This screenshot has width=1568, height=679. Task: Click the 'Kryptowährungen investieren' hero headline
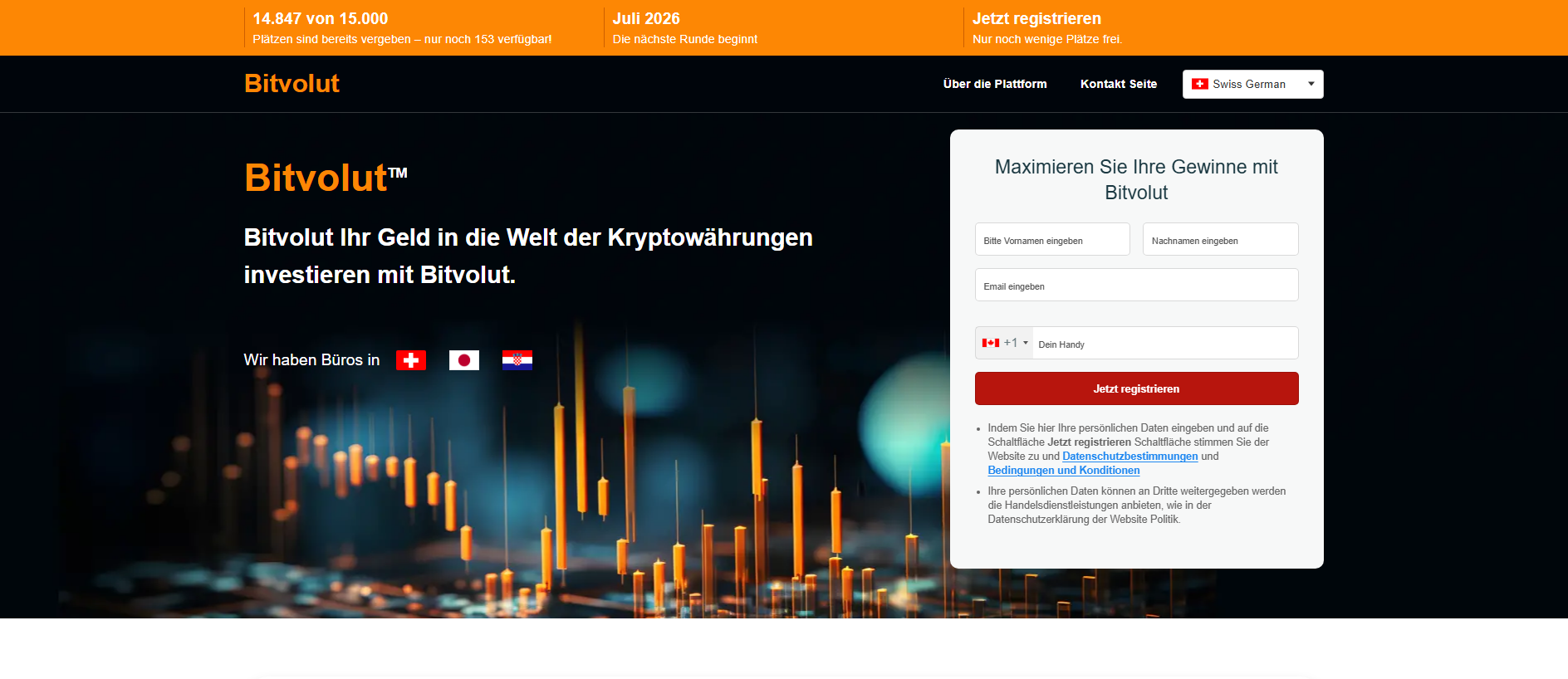point(528,256)
